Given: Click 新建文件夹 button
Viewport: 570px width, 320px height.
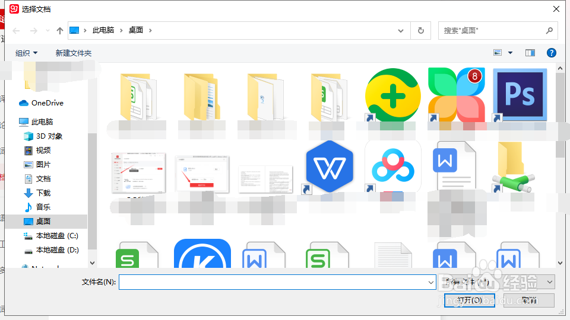Looking at the screenshot, I should point(74,53).
